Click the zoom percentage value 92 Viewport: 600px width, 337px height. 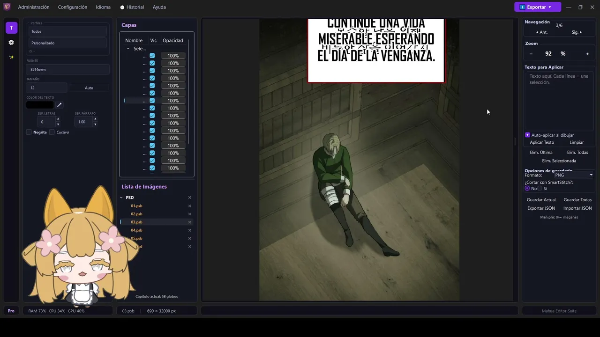tap(548, 54)
